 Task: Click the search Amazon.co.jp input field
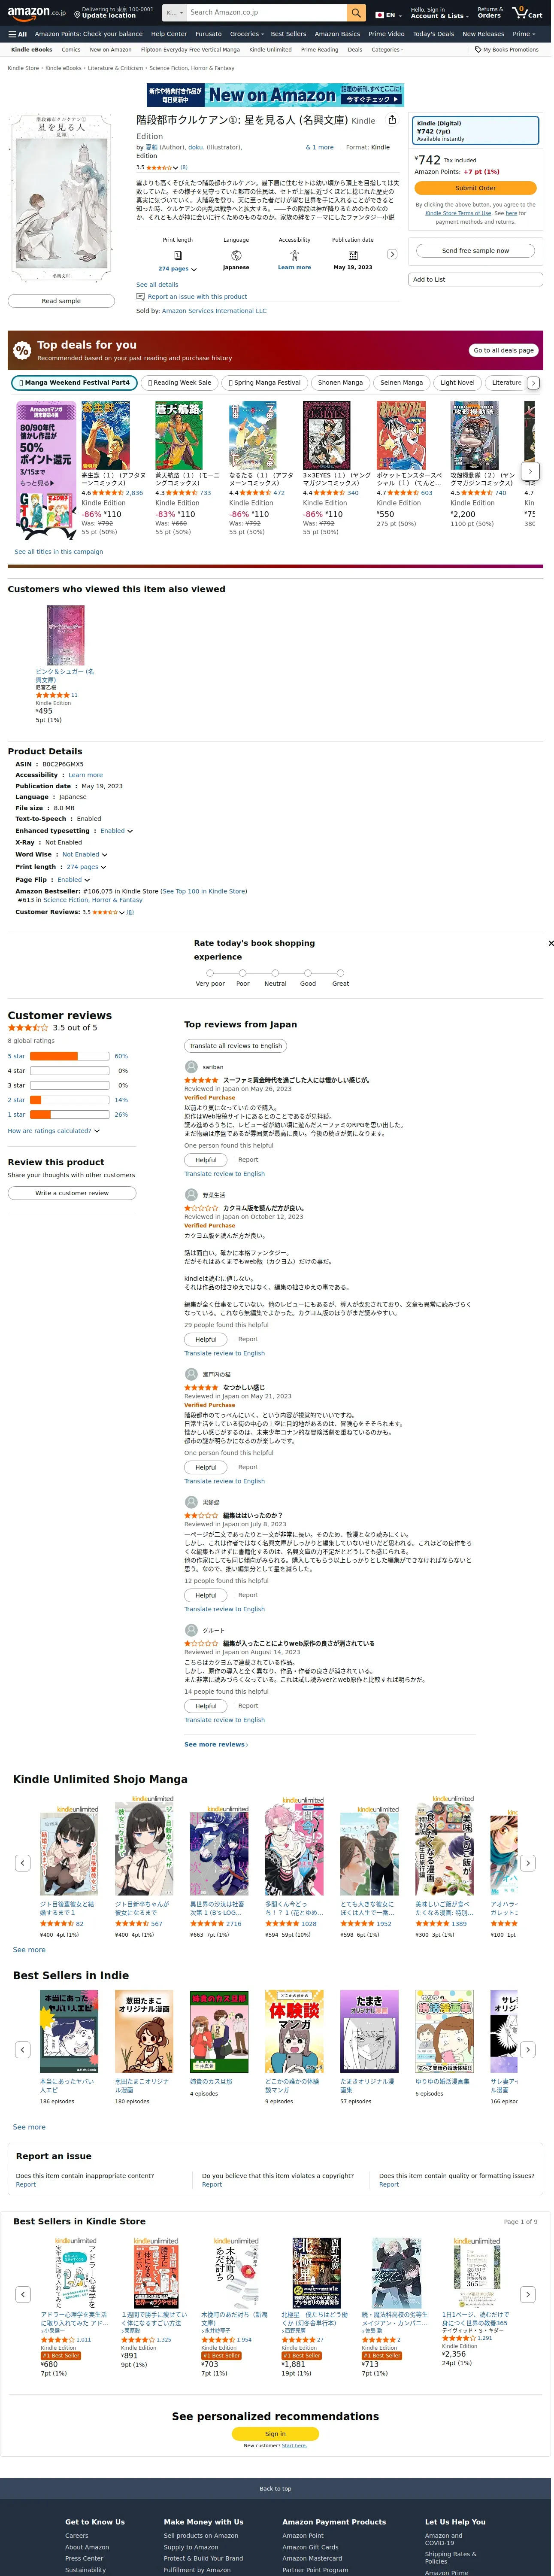(x=266, y=13)
